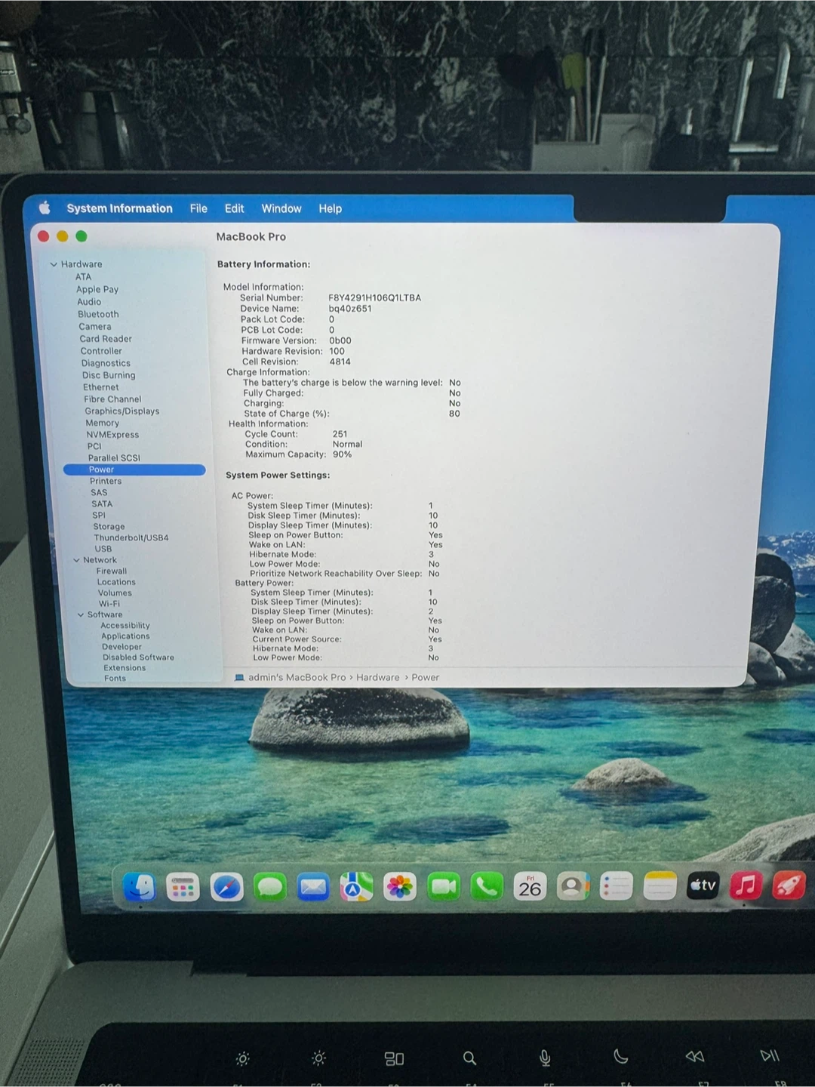Open Safari from the Dock

(226, 887)
